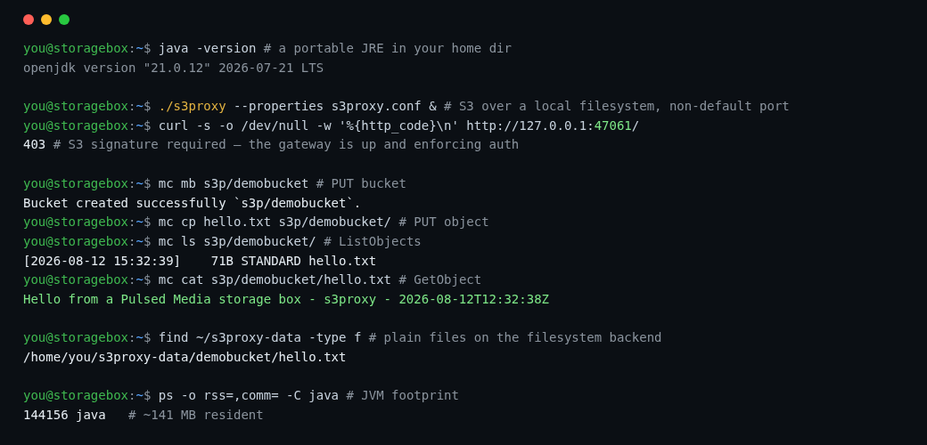Click the green Hello from a Pulsed Media line
This screenshot has height=445, width=927.
pyautogui.click(x=286, y=299)
